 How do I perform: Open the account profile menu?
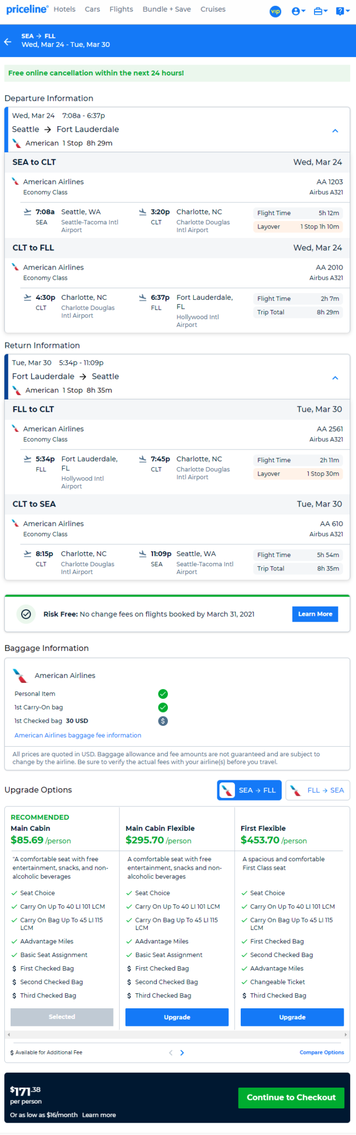coord(299,11)
